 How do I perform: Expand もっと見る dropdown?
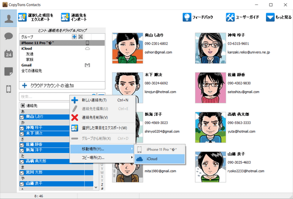pyautogui.click(x=279, y=17)
